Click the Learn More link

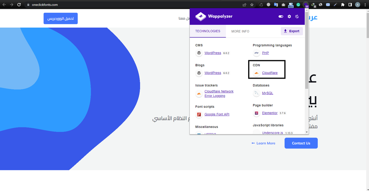[x=263, y=143]
